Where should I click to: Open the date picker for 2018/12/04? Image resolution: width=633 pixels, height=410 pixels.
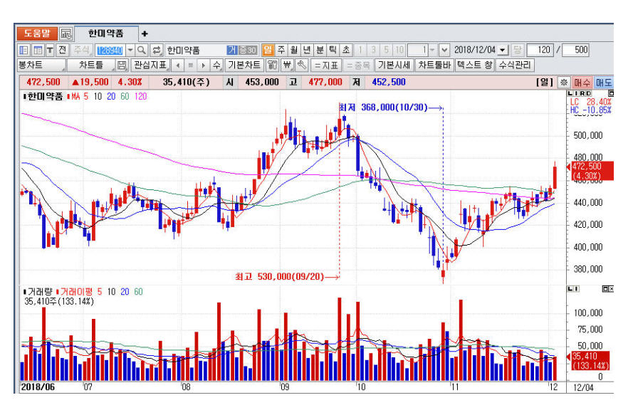[x=503, y=51]
